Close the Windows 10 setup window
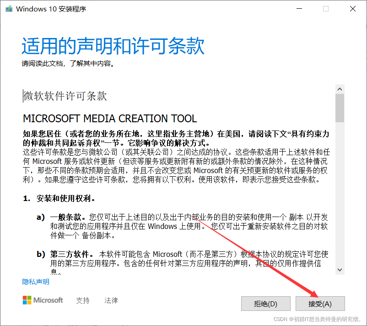The image size is (367, 326). click(x=352, y=9)
